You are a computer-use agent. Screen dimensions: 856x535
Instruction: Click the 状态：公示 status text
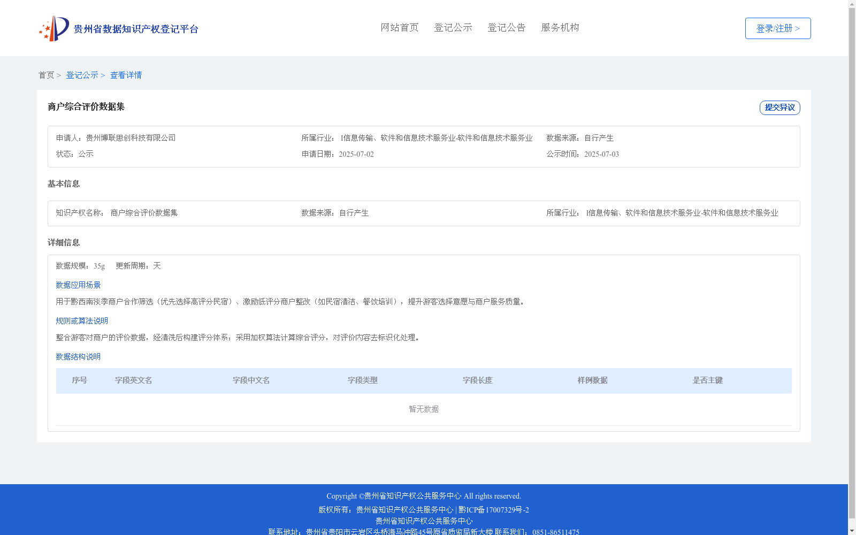[x=75, y=154]
